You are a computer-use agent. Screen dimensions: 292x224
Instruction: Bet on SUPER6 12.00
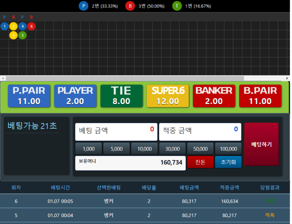[168, 96]
